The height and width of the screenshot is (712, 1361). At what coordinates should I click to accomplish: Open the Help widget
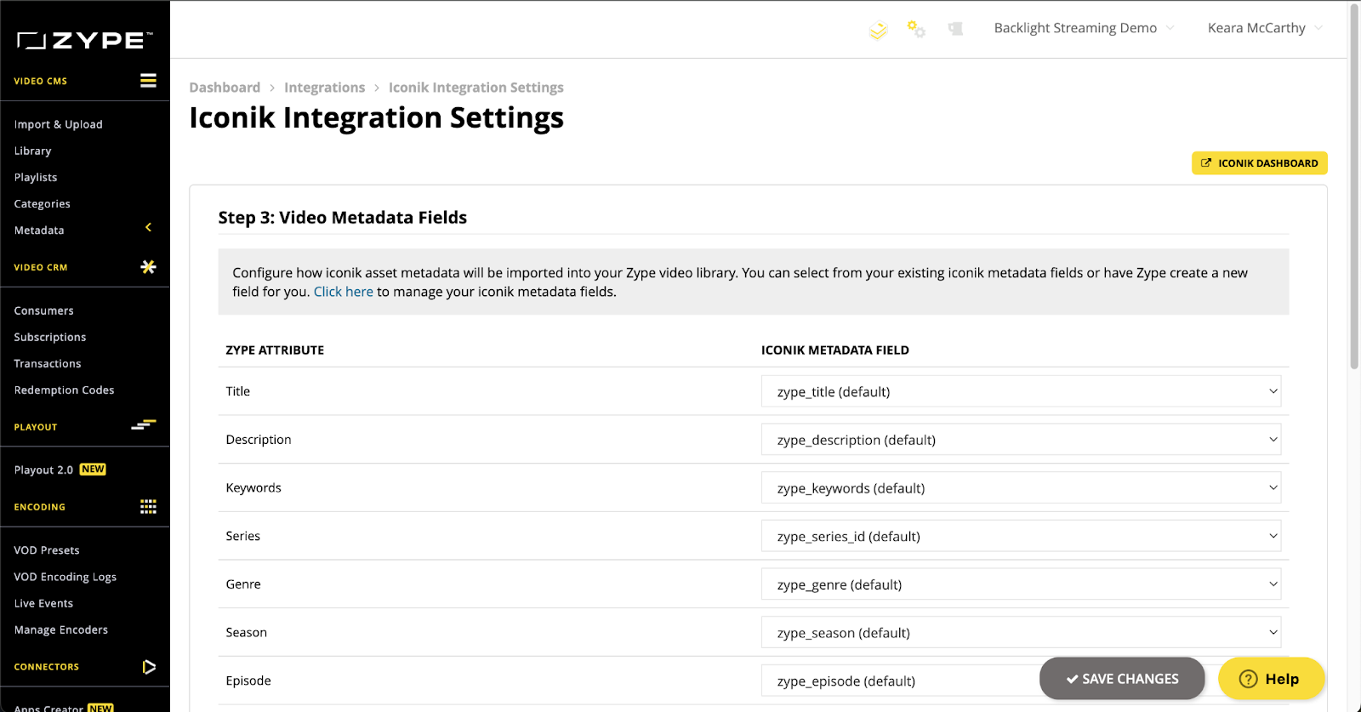point(1271,679)
